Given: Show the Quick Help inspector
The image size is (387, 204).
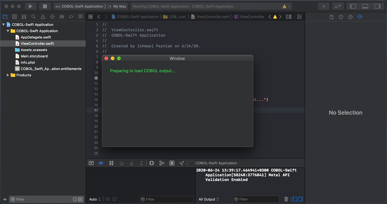Looking at the screenshot, I should [350, 17].
